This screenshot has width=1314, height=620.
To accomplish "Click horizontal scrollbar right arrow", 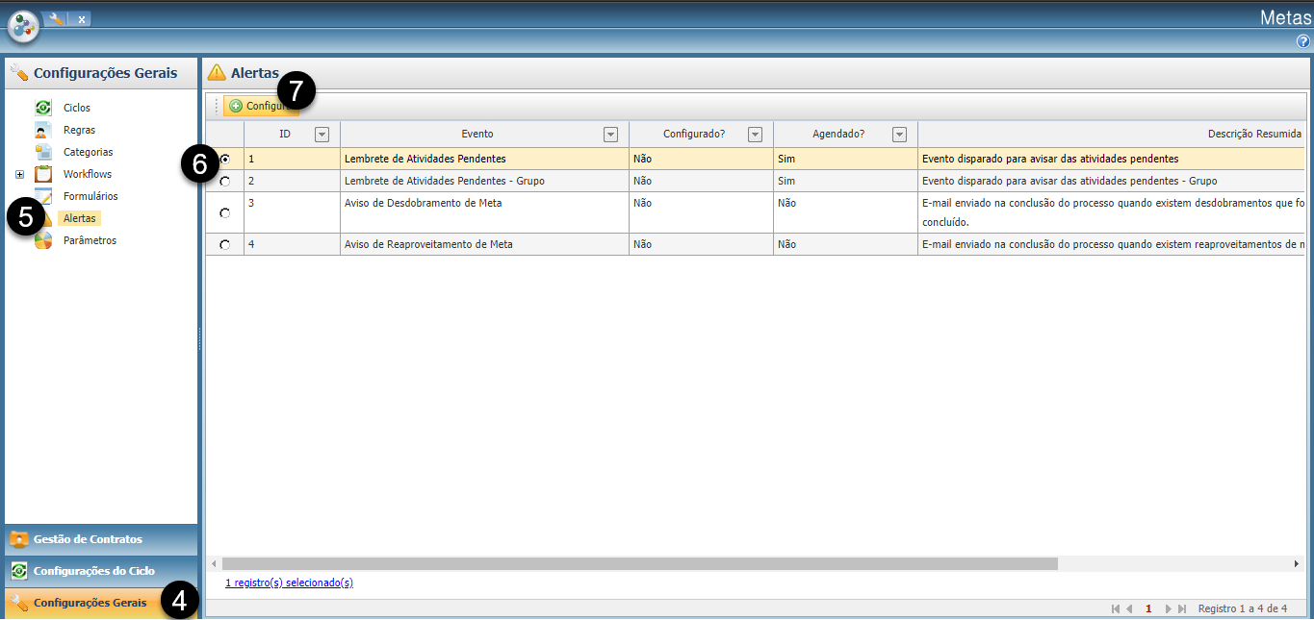I will coord(1298,564).
